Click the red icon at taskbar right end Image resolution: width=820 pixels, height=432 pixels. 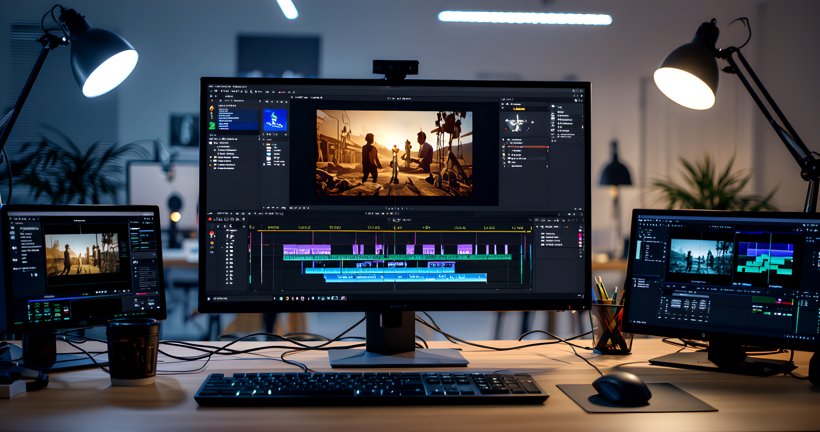point(343,298)
